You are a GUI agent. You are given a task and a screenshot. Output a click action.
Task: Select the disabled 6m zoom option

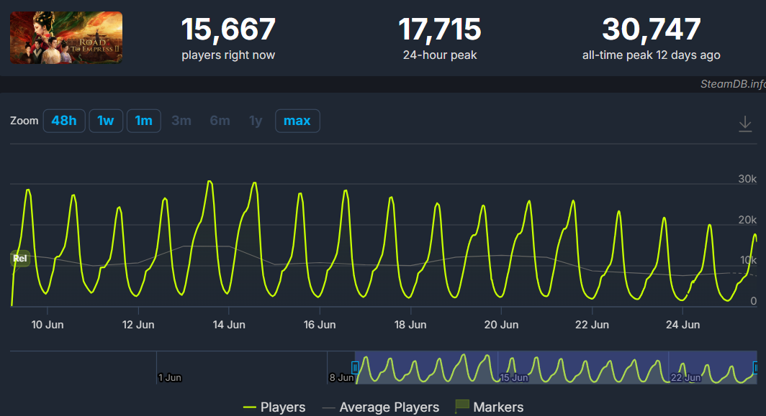point(220,121)
